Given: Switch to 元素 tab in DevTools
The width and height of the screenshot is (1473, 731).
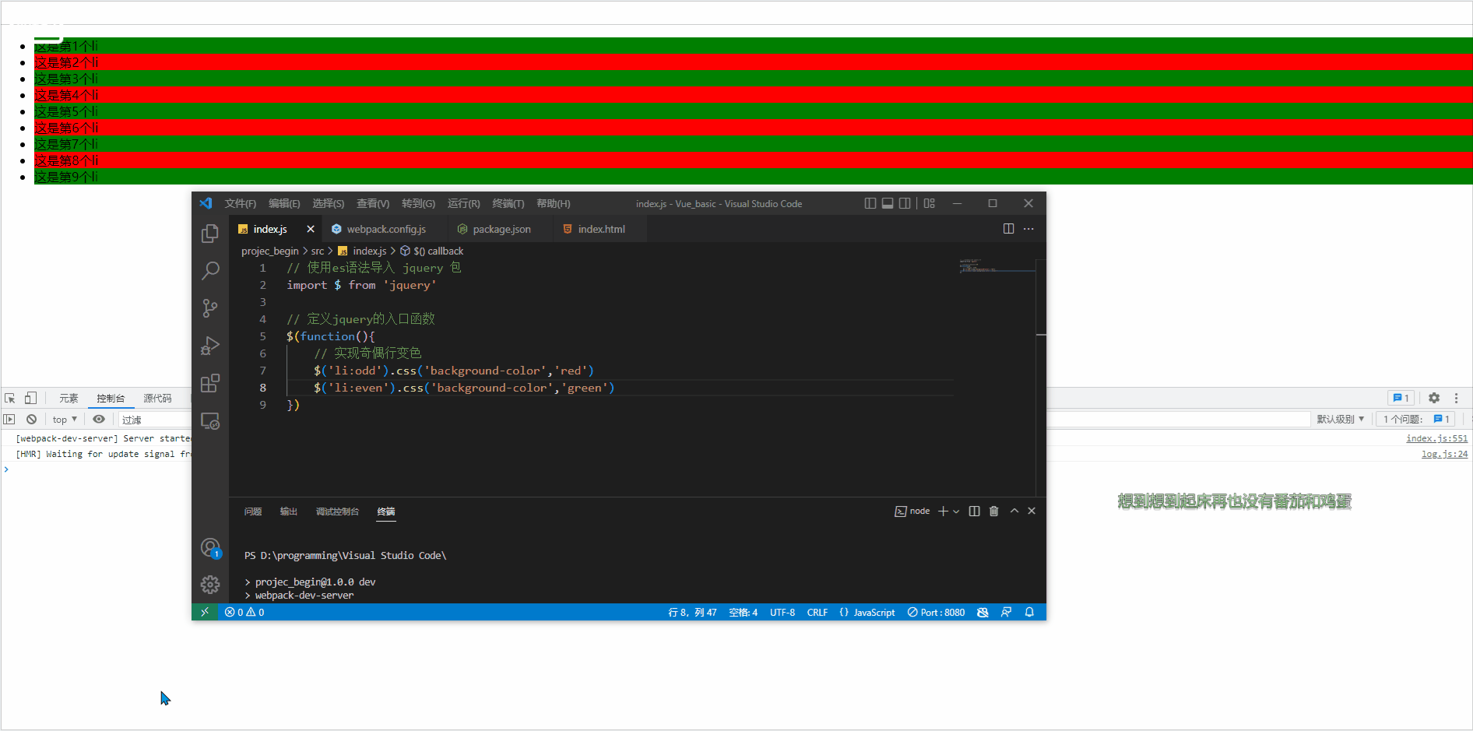Looking at the screenshot, I should click(69, 398).
